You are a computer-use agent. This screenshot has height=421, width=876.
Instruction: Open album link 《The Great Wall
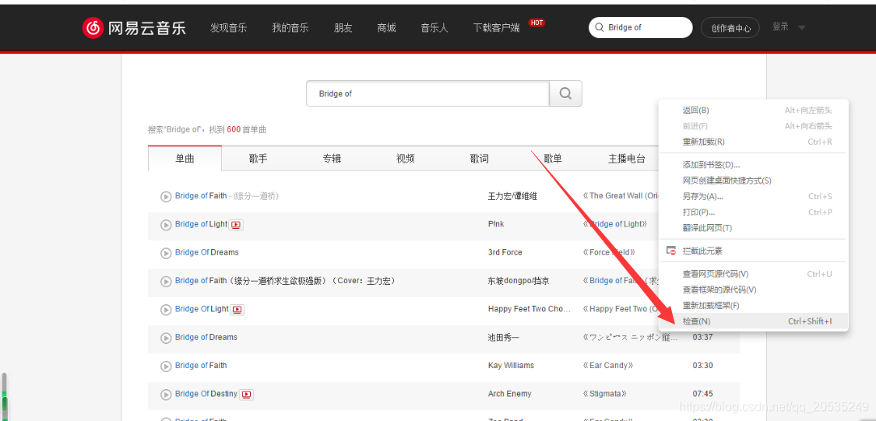pos(620,196)
